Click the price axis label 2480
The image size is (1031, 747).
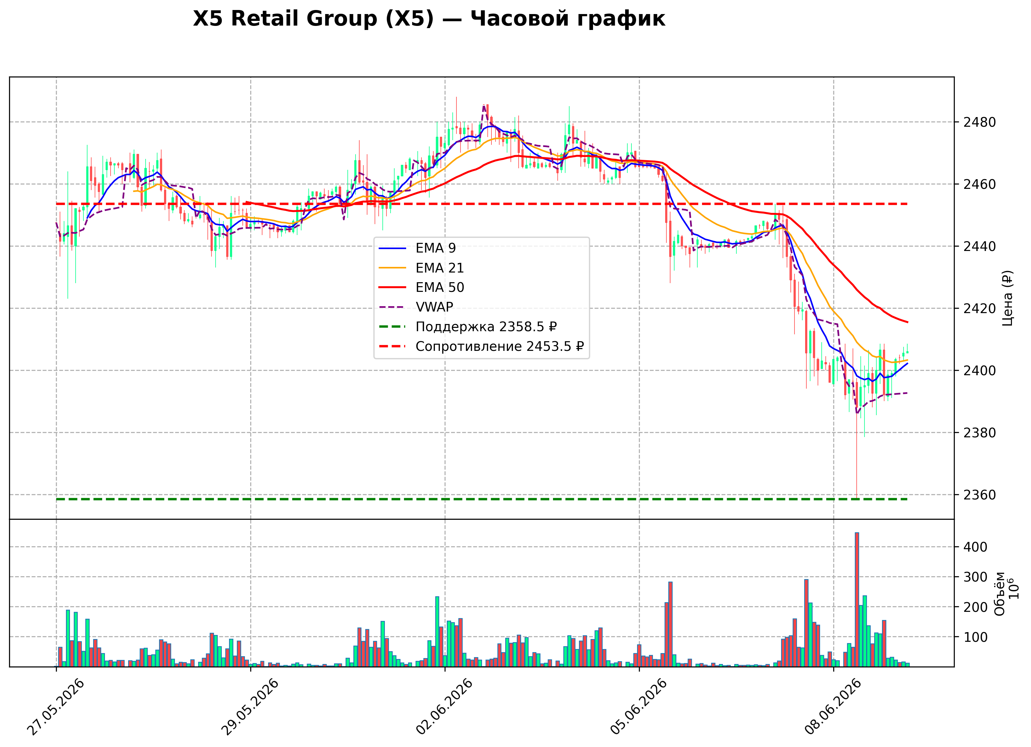(980, 122)
